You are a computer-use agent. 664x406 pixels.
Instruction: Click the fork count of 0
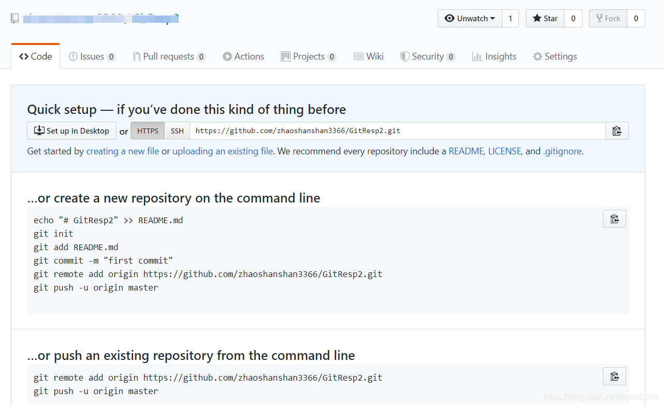pyautogui.click(x=636, y=19)
